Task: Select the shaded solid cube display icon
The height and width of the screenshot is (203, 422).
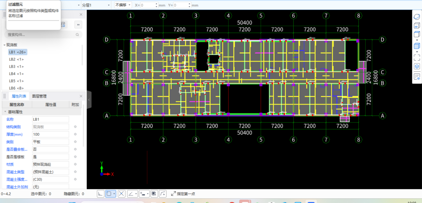Action: click(x=417, y=46)
